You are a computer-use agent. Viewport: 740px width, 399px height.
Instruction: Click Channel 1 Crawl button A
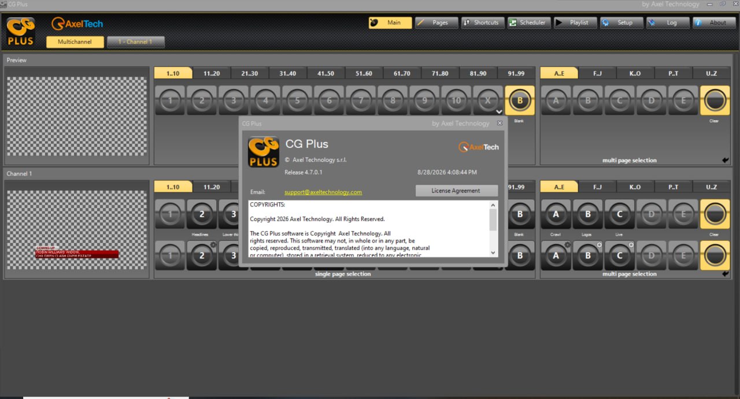tap(556, 214)
